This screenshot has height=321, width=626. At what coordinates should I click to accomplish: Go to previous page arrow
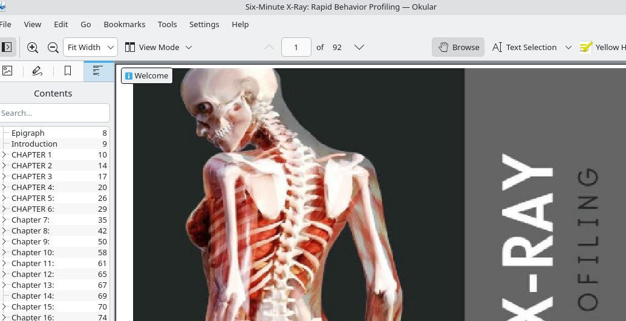point(269,48)
